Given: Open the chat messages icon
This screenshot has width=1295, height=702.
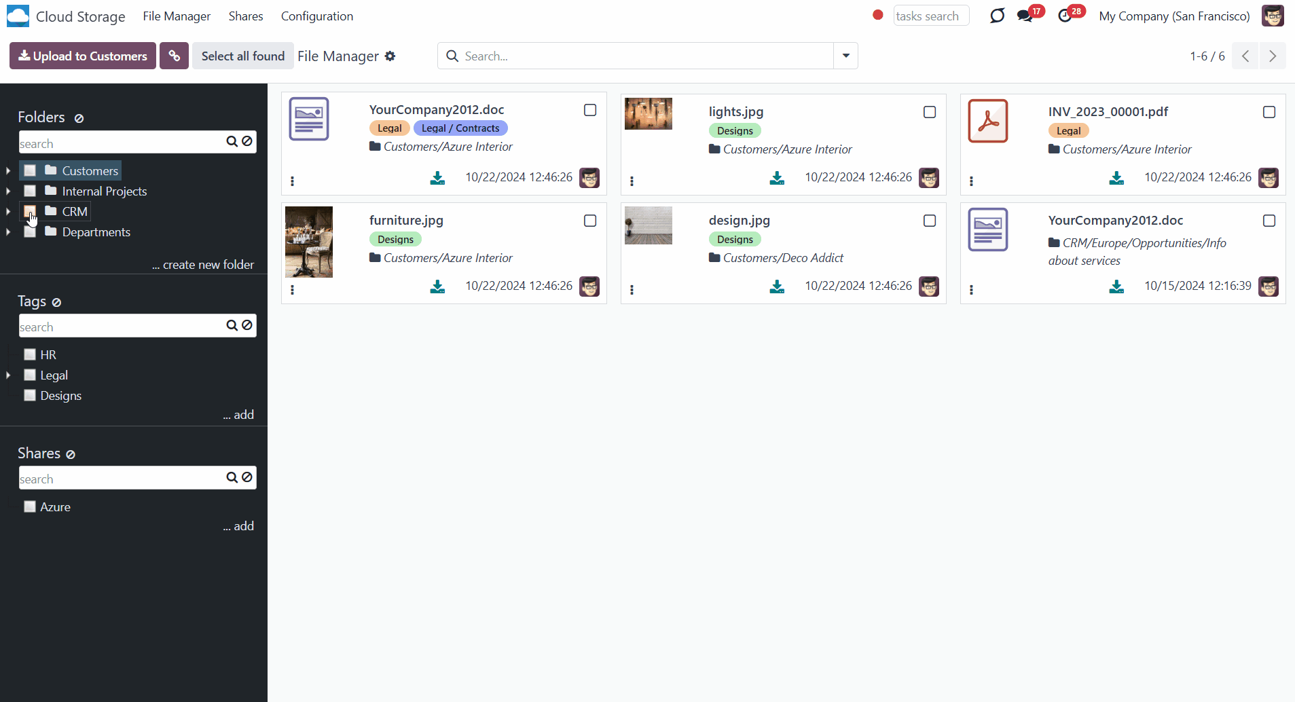Looking at the screenshot, I should click(1025, 16).
